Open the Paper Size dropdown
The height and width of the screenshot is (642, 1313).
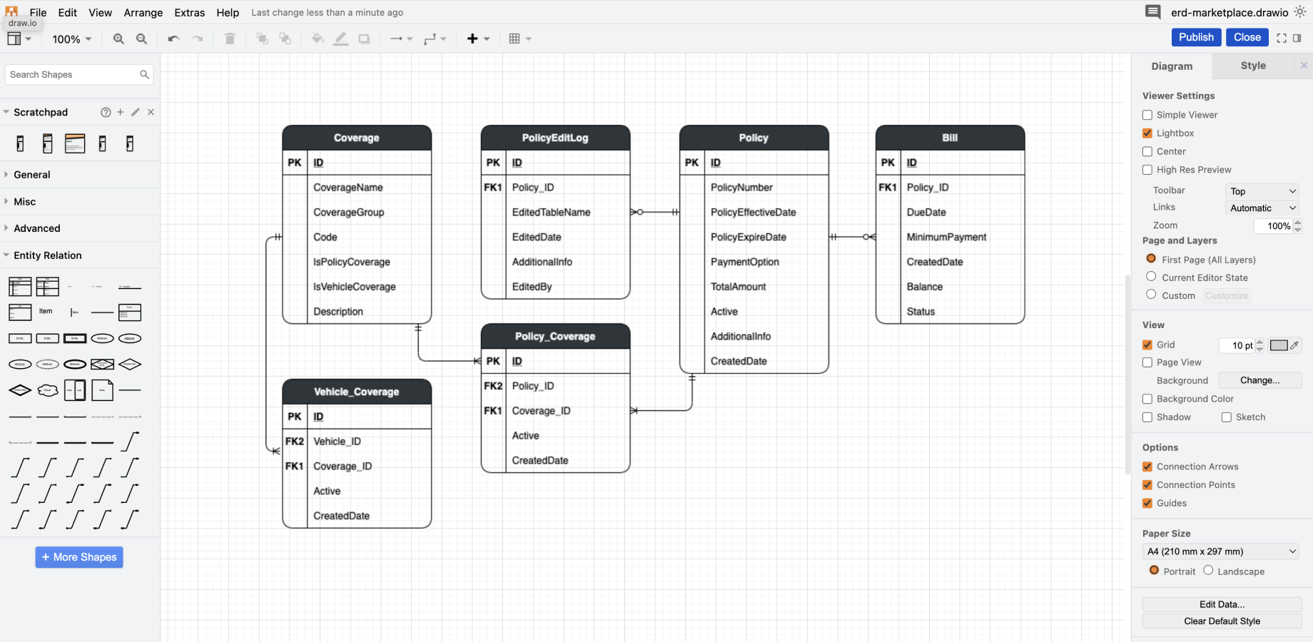pos(1220,551)
